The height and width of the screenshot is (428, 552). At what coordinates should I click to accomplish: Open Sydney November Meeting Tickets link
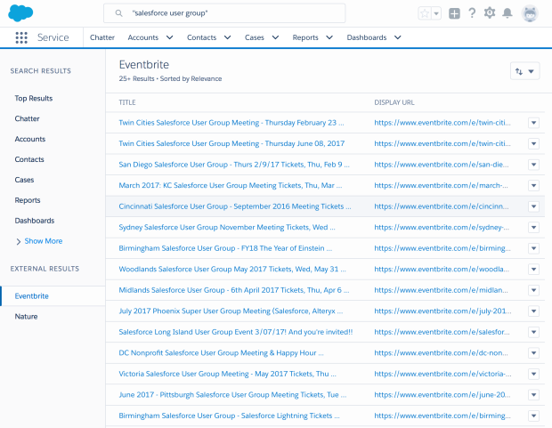click(227, 228)
